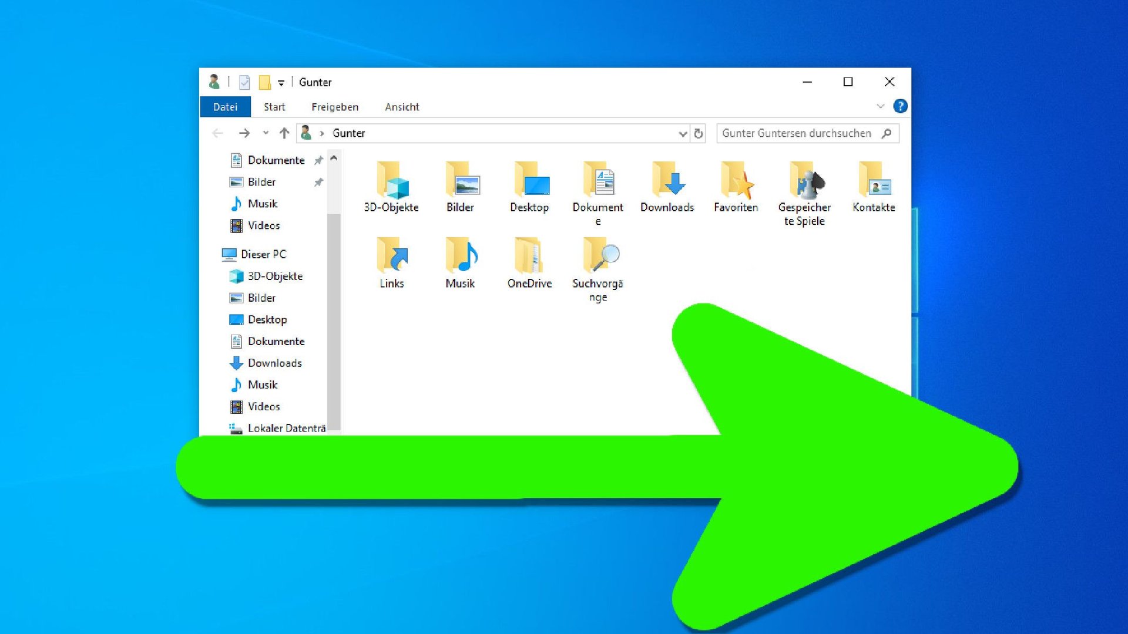Navigate up one folder level
Screen dimensions: 1128x634
[x=284, y=133]
